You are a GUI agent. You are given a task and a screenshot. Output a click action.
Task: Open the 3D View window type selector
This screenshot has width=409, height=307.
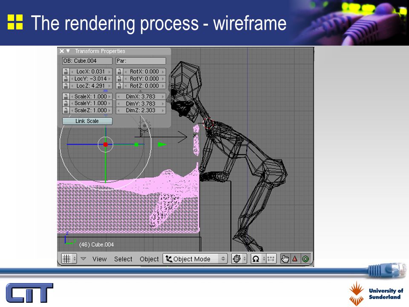(67, 259)
